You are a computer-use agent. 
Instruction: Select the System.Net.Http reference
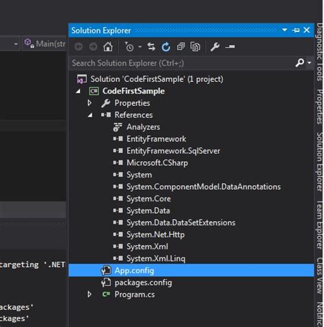pos(156,235)
